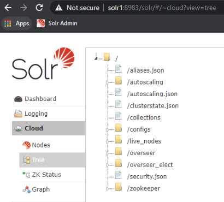The height and width of the screenshot is (202, 224).
Task: Open the Apps bookmark label
Action: click(x=22, y=23)
